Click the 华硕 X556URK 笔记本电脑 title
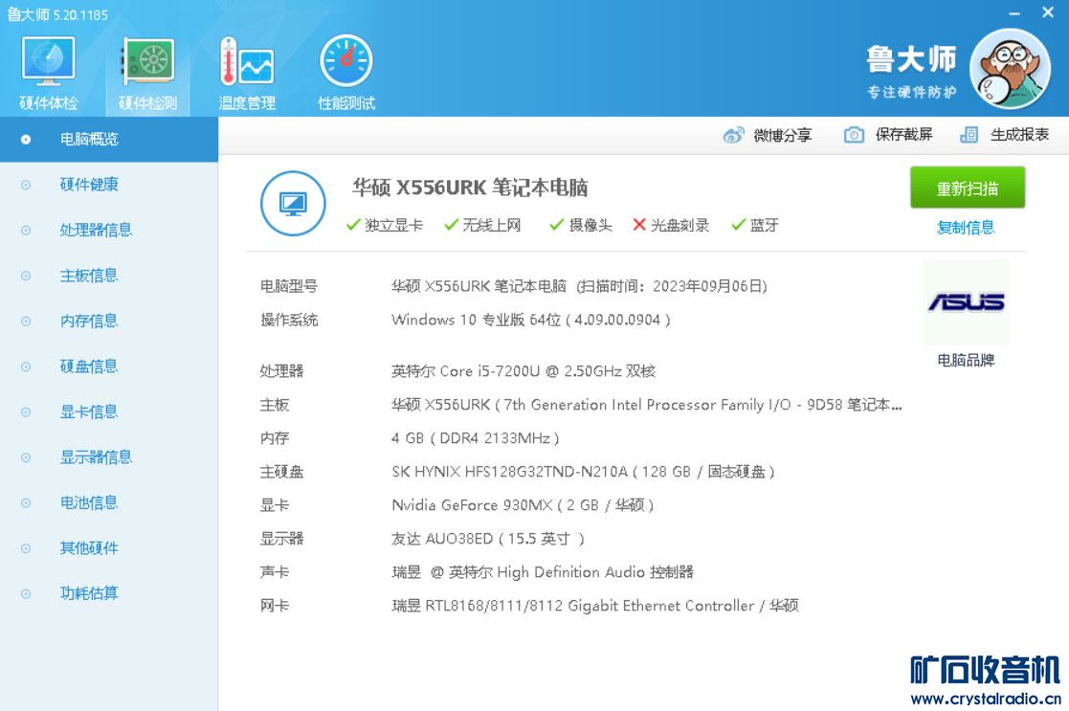The height and width of the screenshot is (711, 1069). pyautogui.click(x=470, y=188)
